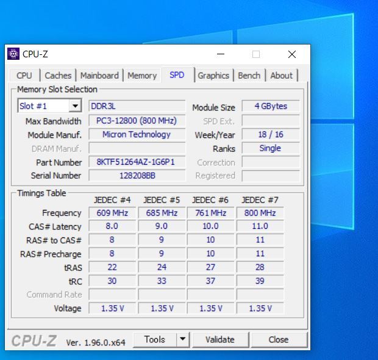Click the 18 / 16 Week/Year value
378x360 pixels.
pos(271,134)
